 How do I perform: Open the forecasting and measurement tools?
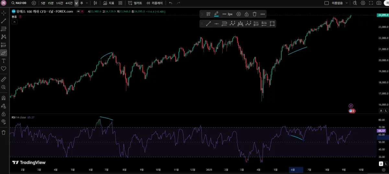pyautogui.click(x=4, y=45)
